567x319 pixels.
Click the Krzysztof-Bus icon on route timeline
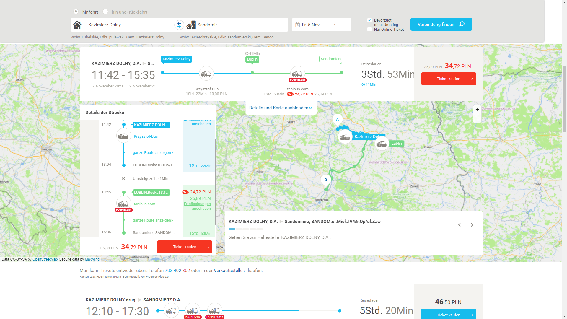(x=206, y=73)
